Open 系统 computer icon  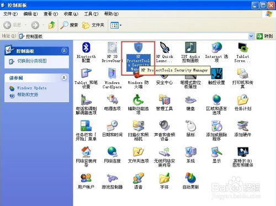190,152
